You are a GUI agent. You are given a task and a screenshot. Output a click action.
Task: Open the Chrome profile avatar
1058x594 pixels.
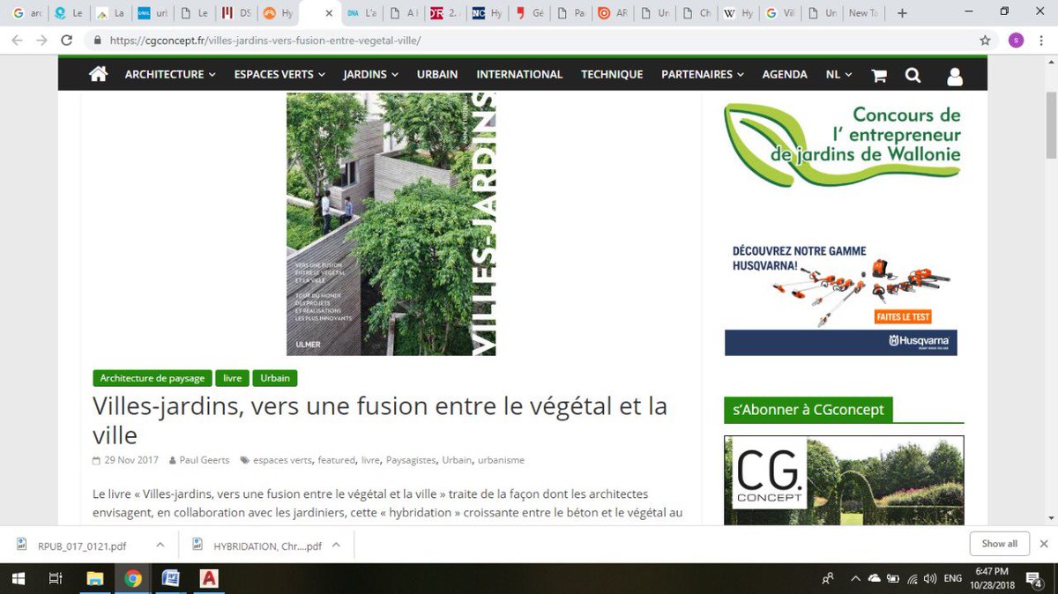(1016, 41)
